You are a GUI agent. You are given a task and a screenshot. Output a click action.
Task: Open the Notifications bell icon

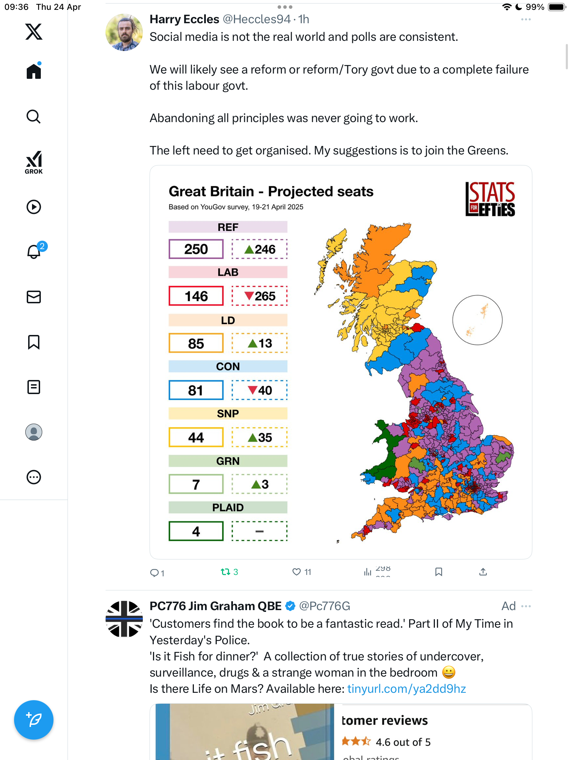[x=34, y=251]
